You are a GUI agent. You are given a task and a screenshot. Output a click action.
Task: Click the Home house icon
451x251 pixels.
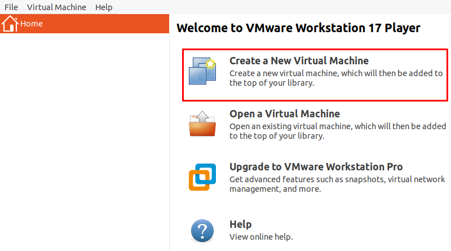10,23
